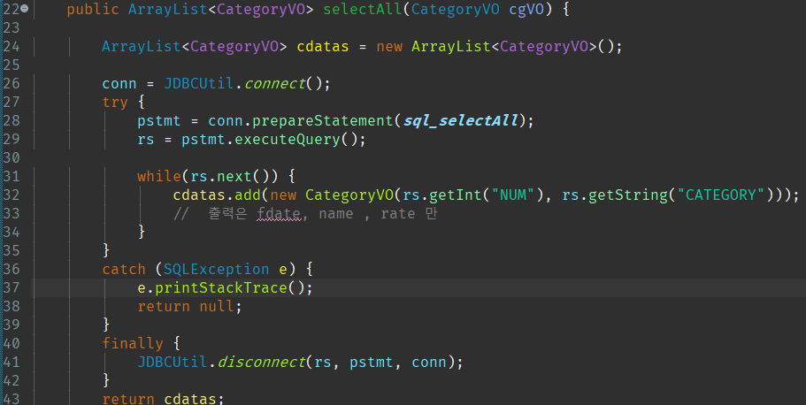Image resolution: width=806 pixels, height=405 pixels.
Task: Click the cdatas variable declaration on line 24
Action: (x=323, y=47)
